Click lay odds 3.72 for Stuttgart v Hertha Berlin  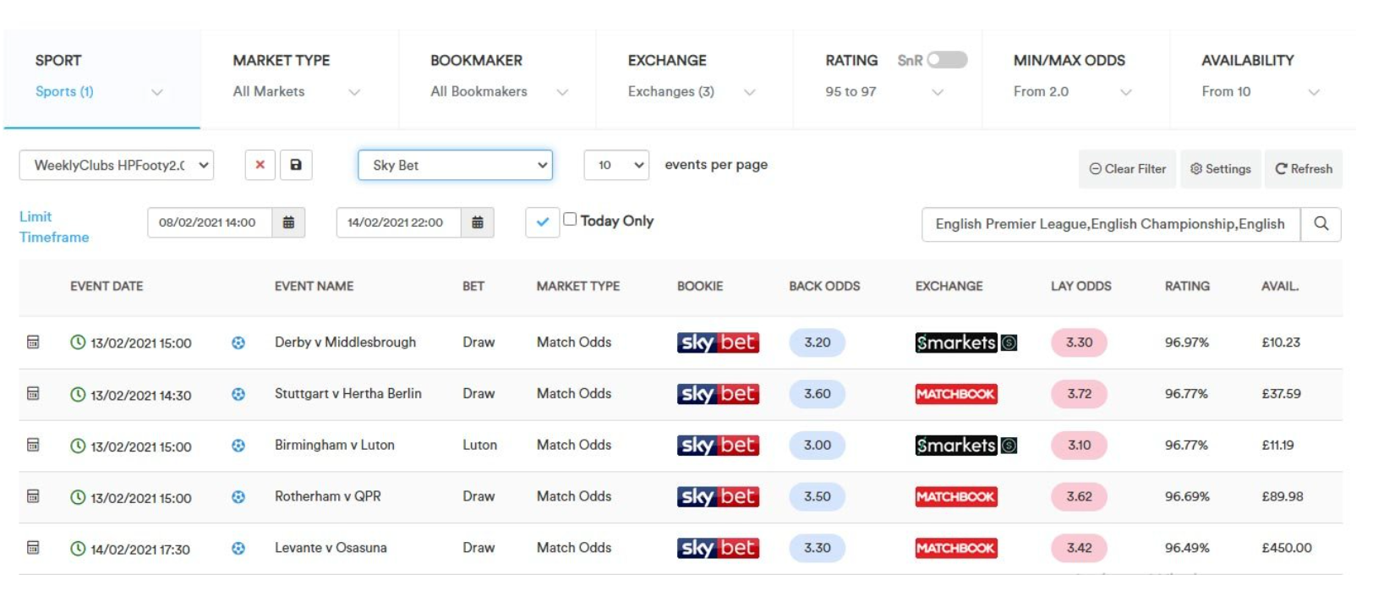(1080, 394)
